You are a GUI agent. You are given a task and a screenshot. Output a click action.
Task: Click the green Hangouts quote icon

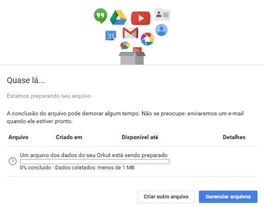click(x=100, y=16)
